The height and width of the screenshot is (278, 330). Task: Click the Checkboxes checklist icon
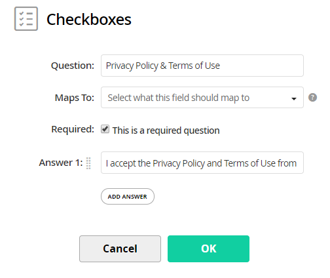click(26, 19)
